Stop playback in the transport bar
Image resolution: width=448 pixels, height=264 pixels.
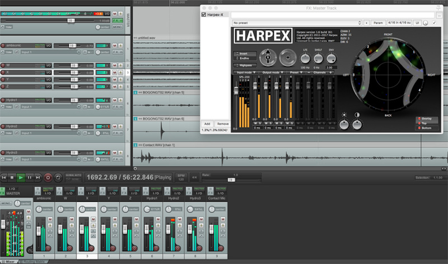(x=12, y=177)
